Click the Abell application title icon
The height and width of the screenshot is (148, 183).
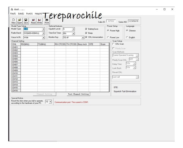click(12, 9)
